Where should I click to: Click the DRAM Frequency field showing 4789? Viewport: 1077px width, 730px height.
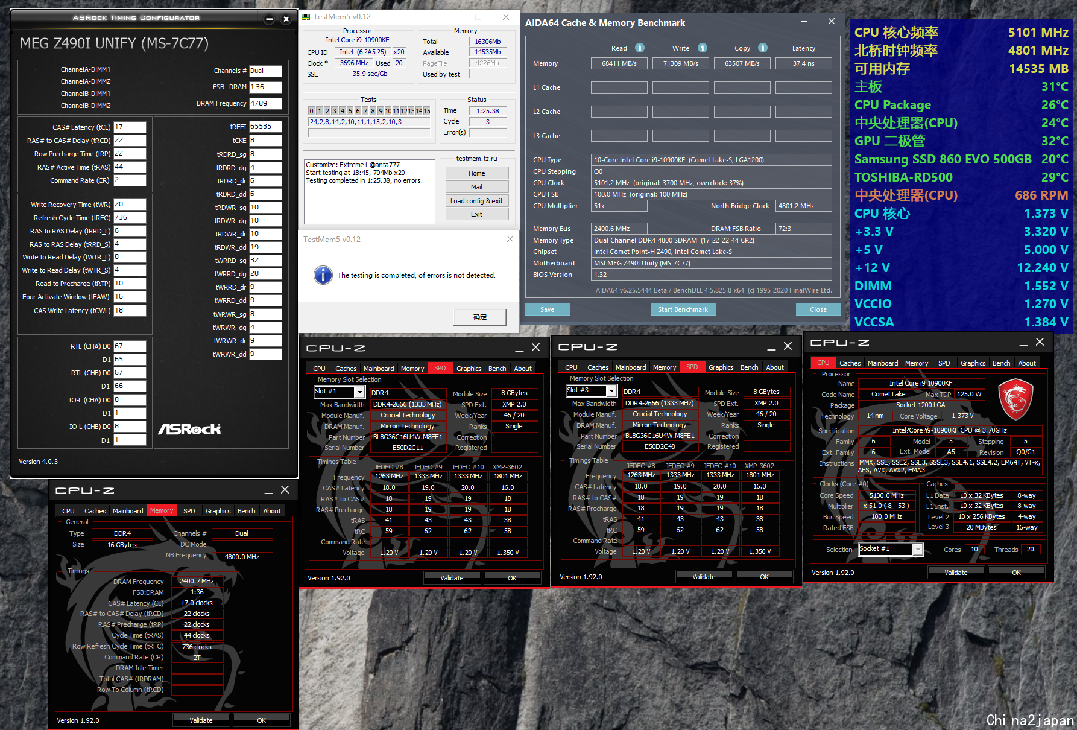(x=265, y=103)
